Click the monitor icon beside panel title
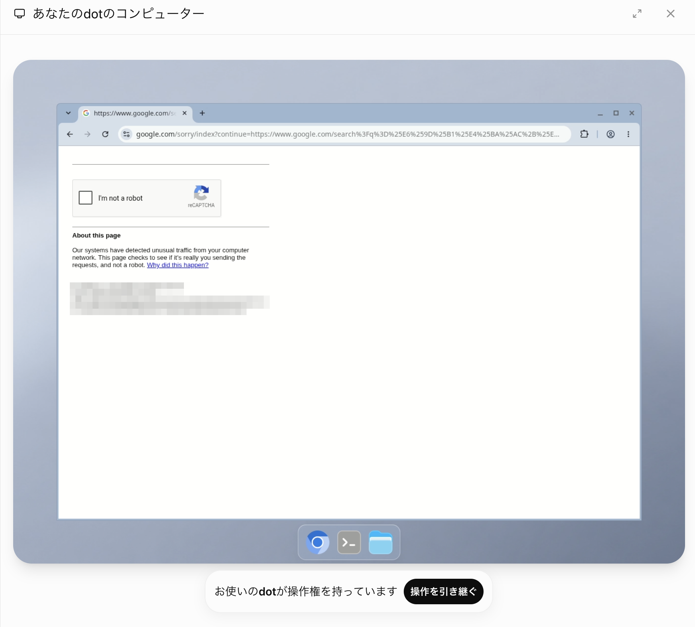 point(20,14)
